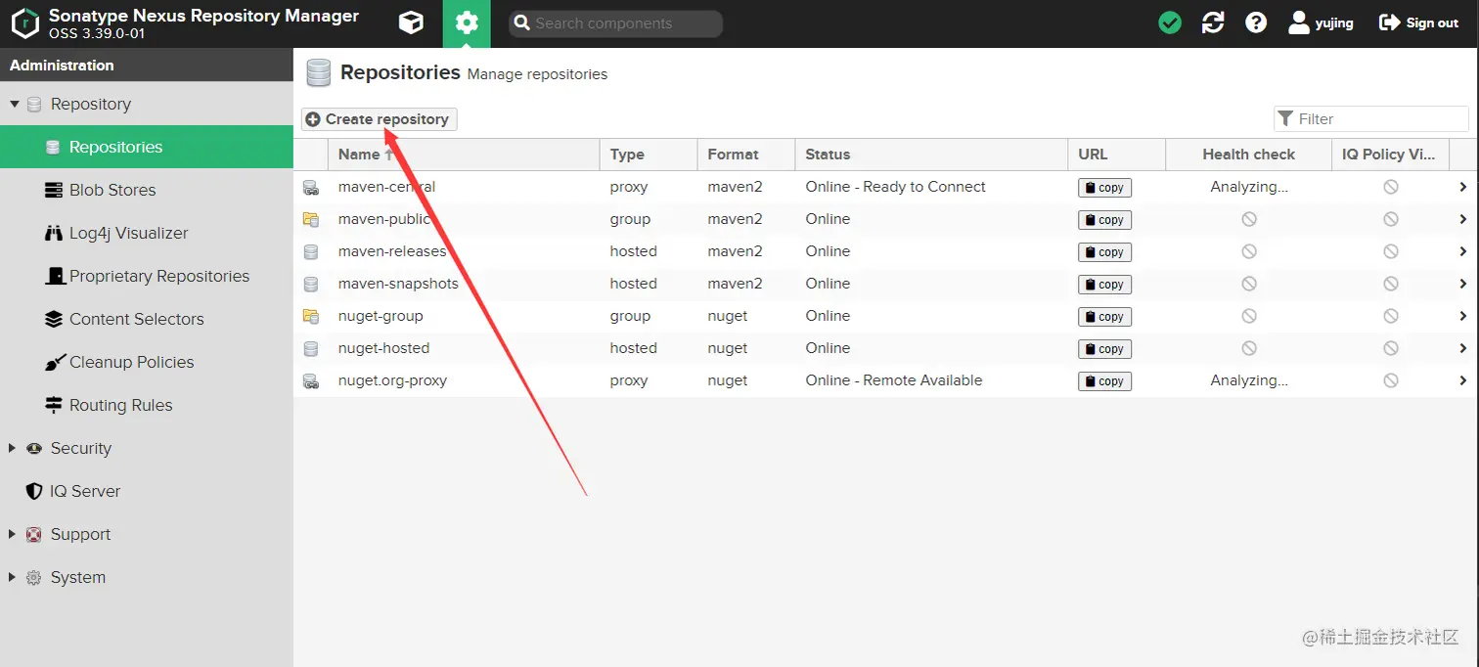The height and width of the screenshot is (667, 1479).
Task: Click the Health check column header
Action: (1248, 155)
